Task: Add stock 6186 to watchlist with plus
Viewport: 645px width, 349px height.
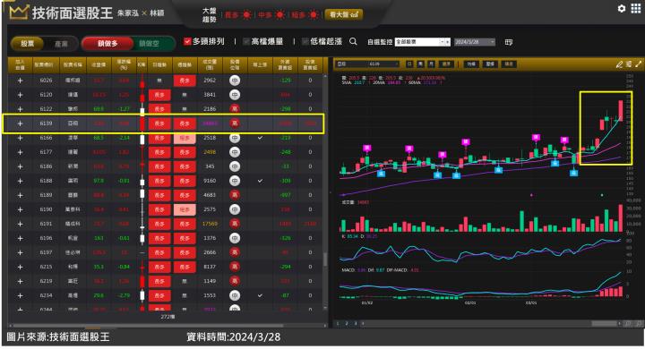Action: coord(20,166)
